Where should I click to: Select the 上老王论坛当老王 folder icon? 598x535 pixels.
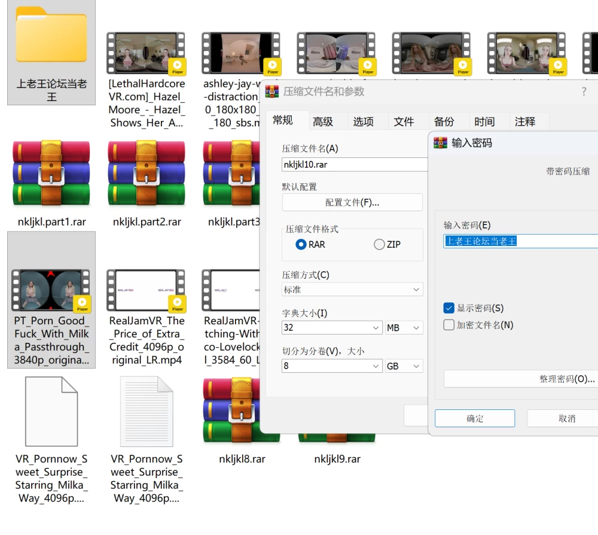tap(51, 35)
